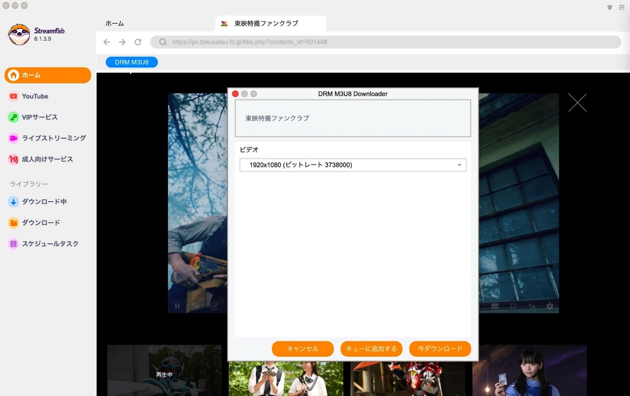Screen dimensions: 630x396
Task: Open the thumbnail with two schoolgirls
Action: 286,378
